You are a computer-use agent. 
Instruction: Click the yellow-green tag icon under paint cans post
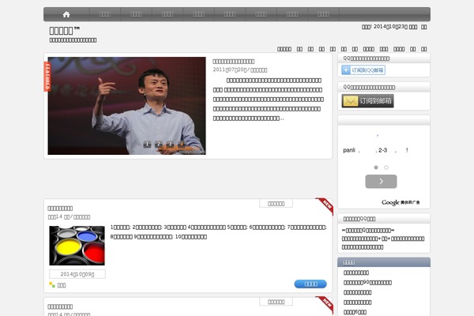pos(52,285)
